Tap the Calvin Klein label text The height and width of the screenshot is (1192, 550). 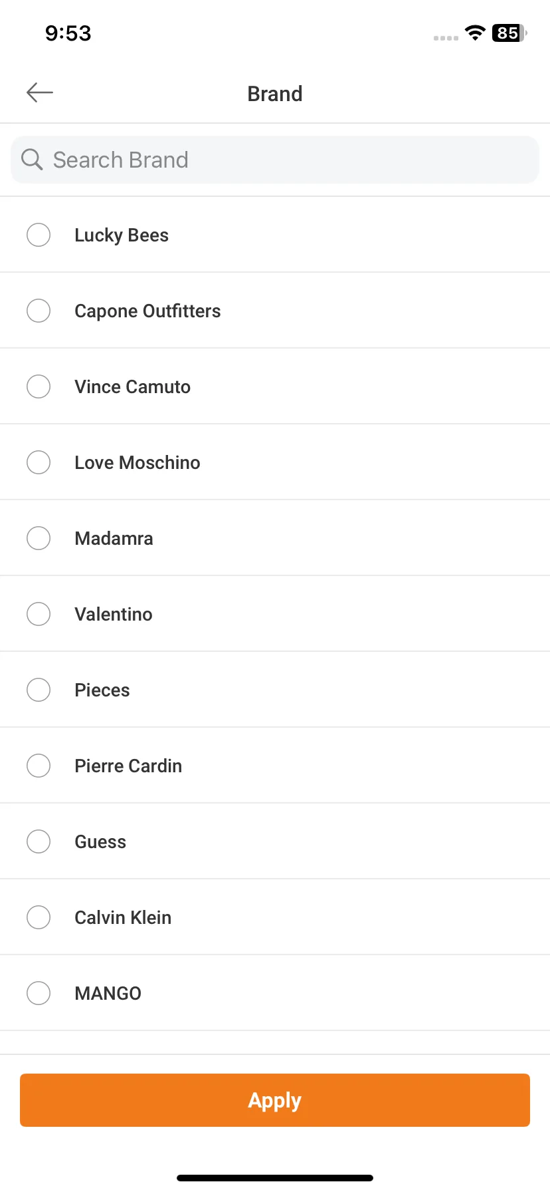coord(123,917)
